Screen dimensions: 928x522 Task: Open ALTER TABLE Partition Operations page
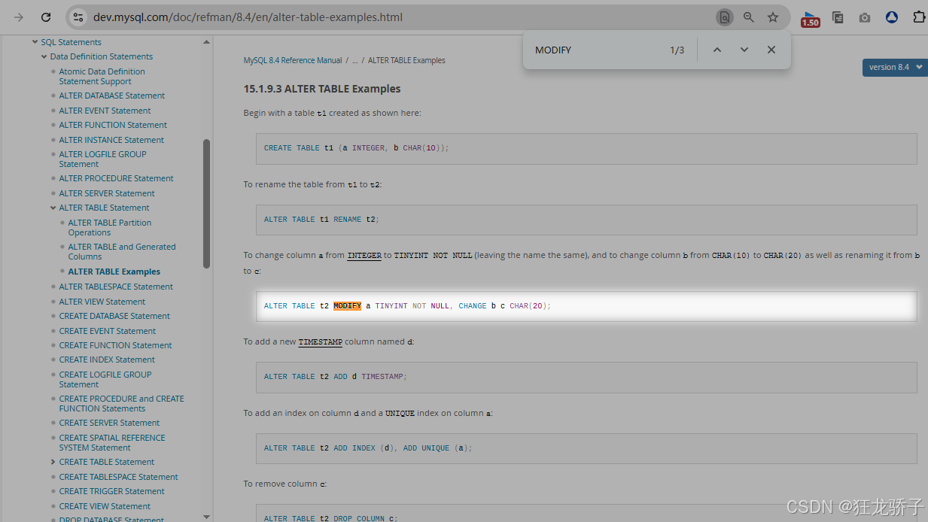click(x=110, y=227)
